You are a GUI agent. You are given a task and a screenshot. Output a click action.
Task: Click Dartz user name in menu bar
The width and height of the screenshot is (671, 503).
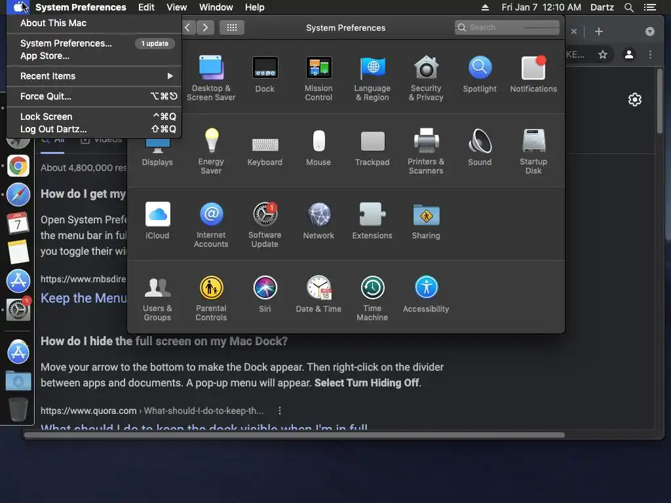tap(602, 7)
